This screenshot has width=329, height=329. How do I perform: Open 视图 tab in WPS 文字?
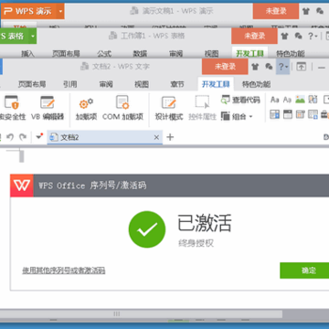(x=142, y=84)
